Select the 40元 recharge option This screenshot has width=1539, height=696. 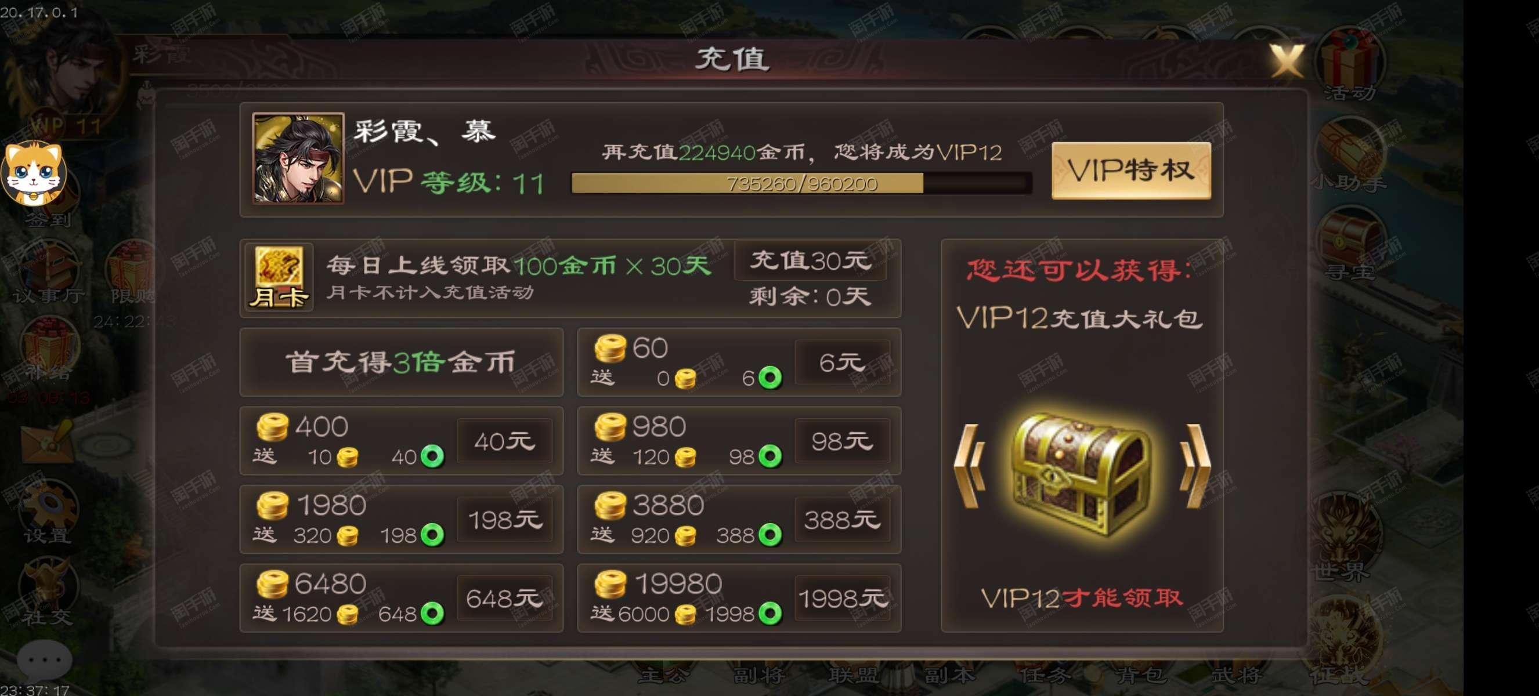(x=504, y=441)
